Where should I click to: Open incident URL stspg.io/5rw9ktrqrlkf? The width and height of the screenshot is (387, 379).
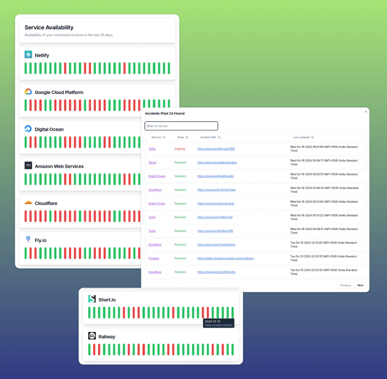215,217
